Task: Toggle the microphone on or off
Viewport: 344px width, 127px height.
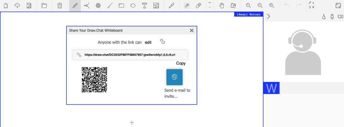Action: pos(332,17)
